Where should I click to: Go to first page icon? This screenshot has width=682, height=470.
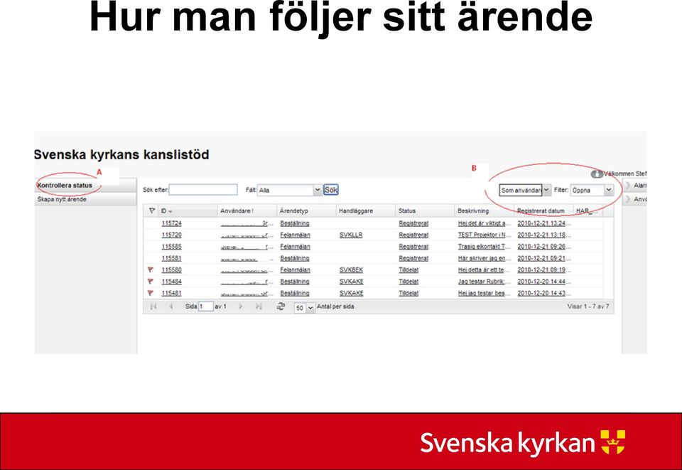(153, 306)
